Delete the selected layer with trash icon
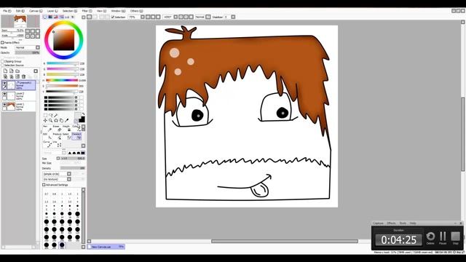The image size is (466, 262). [23, 76]
